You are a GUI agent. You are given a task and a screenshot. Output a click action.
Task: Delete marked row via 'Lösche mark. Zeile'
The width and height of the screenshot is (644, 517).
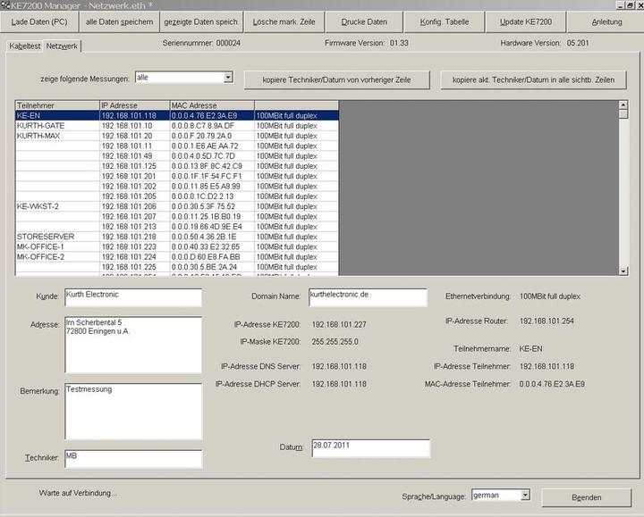pyautogui.click(x=284, y=22)
